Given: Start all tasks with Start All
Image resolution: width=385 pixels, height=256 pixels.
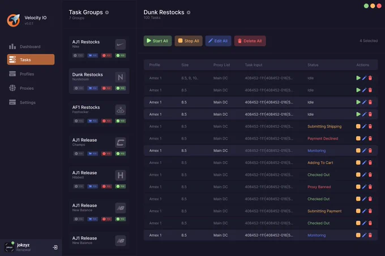Looking at the screenshot, I should tap(157, 41).
